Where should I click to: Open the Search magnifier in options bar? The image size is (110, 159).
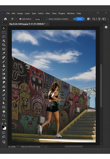click(x=94, y=19)
